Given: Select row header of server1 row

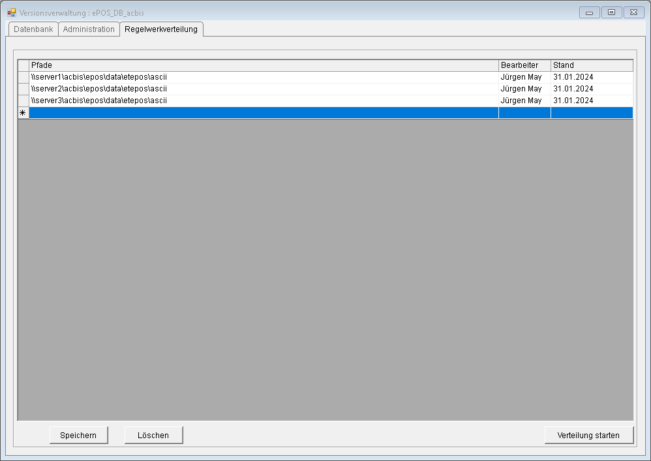Looking at the screenshot, I should coord(23,77).
